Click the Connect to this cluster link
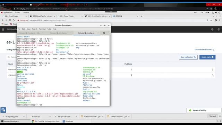The image size is (222, 125). (x=204, y=50)
